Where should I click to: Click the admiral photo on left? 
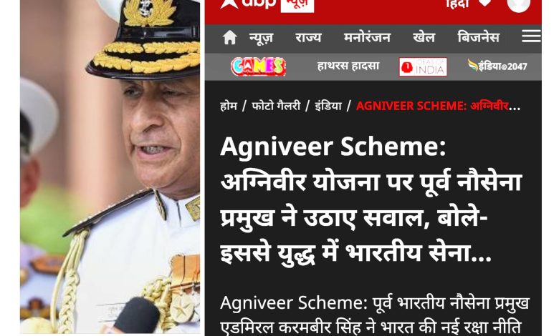(x=110, y=167)
